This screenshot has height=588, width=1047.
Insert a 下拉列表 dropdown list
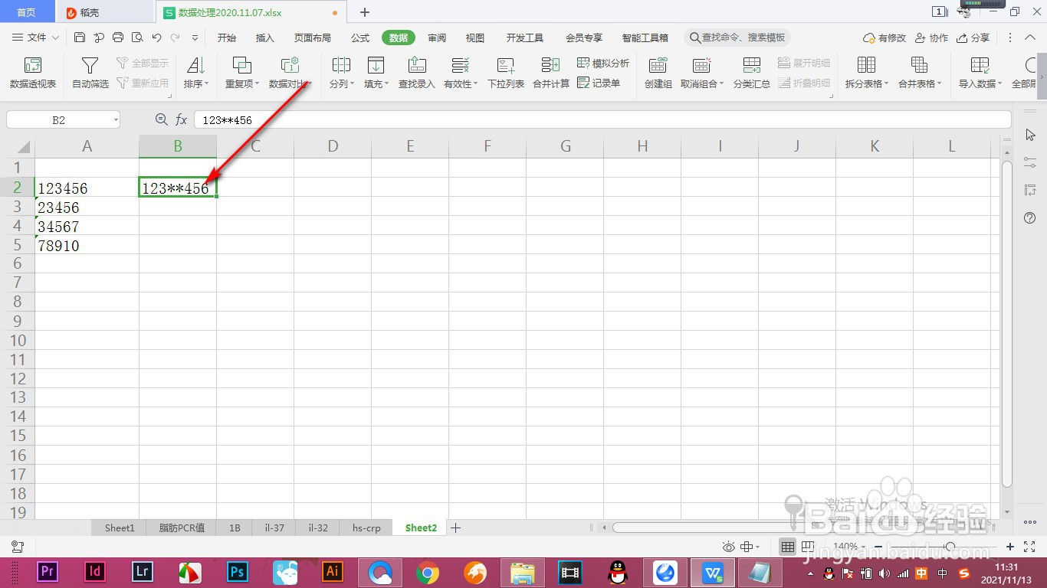point(506,73)
